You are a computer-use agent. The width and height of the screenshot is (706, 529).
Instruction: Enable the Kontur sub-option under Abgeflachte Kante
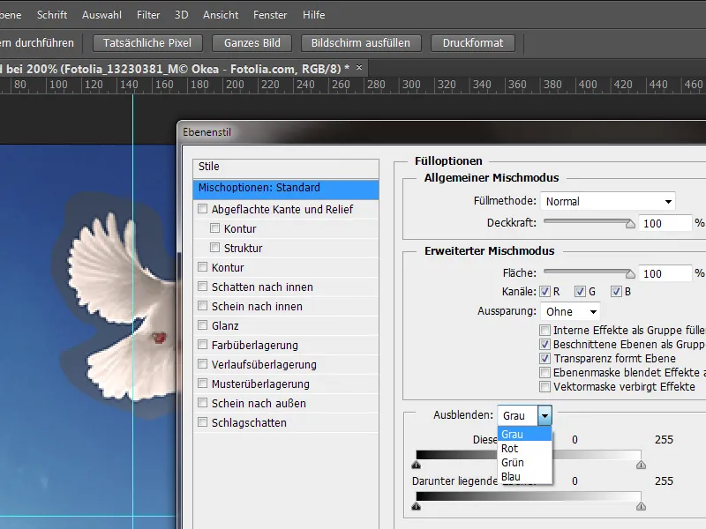pos(215,228)
